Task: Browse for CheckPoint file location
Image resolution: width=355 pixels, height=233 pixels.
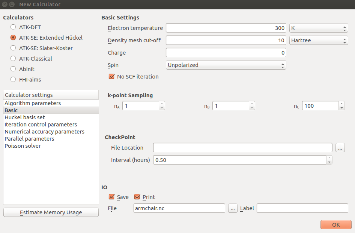Action: pos(340,148)
